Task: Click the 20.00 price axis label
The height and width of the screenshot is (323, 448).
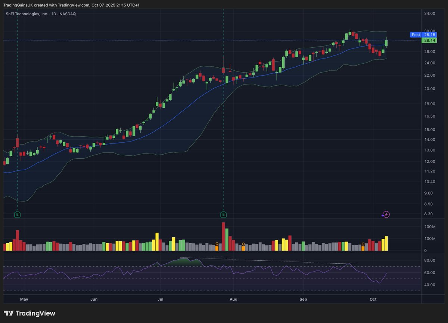Action: tap(430, 89)
